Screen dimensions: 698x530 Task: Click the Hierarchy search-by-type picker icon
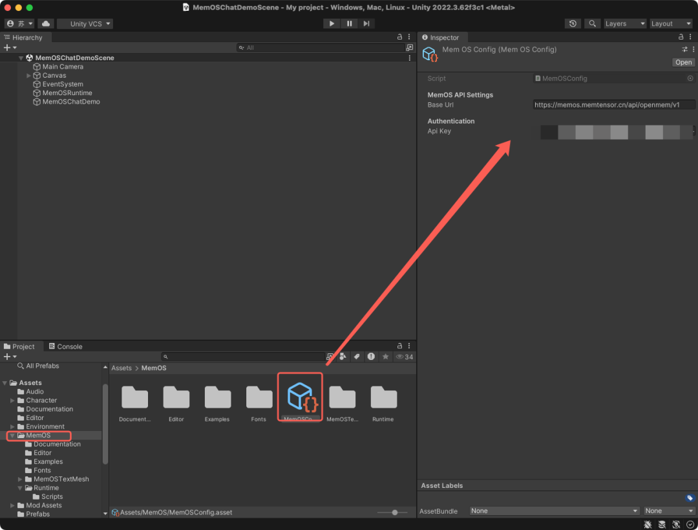[x=410, y=48]
